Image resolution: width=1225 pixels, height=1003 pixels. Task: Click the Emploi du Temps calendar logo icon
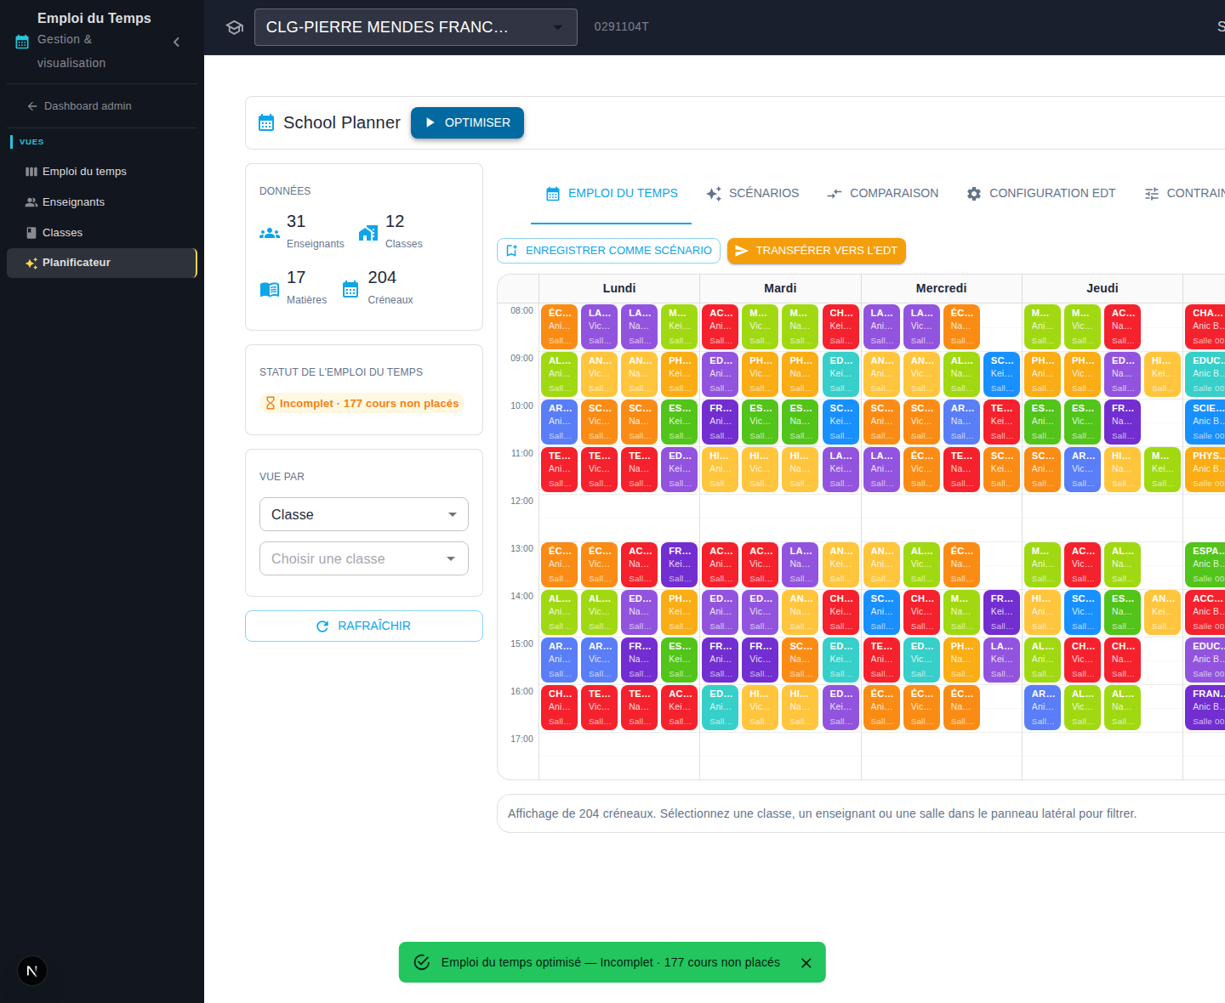coord(22,42)
